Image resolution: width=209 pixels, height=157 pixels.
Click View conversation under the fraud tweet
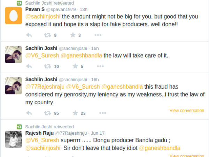click(x=187, y=111)
